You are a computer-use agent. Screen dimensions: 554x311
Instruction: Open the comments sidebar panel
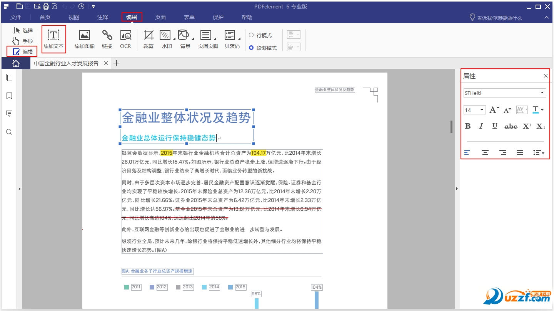tap(9, 114)
